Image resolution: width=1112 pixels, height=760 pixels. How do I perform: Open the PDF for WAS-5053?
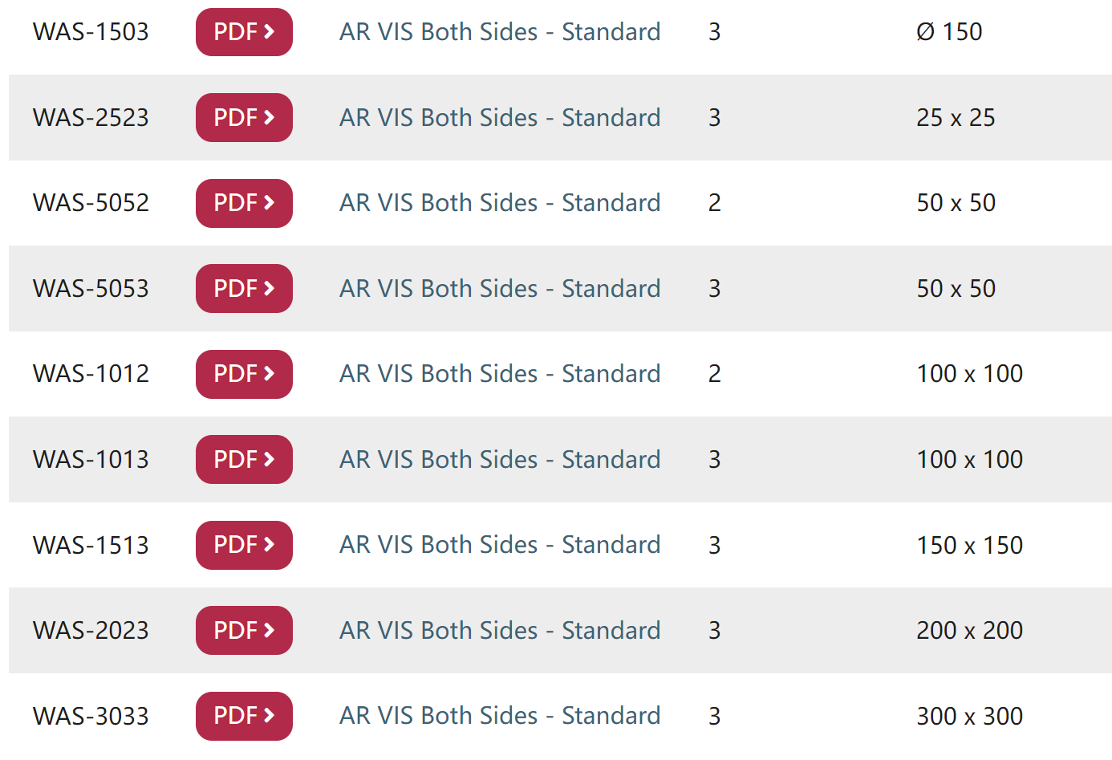point(244,289)
